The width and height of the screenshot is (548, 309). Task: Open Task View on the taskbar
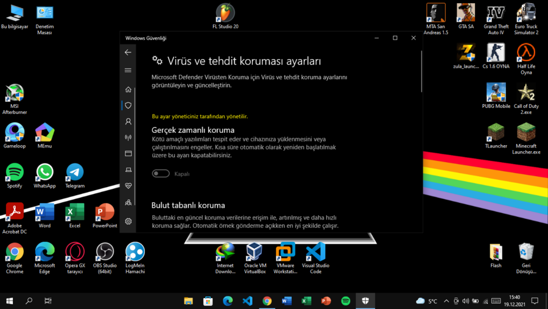pos(48,301)
